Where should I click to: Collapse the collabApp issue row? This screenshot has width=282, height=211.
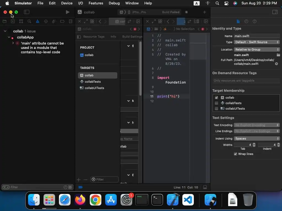point(9,37)
